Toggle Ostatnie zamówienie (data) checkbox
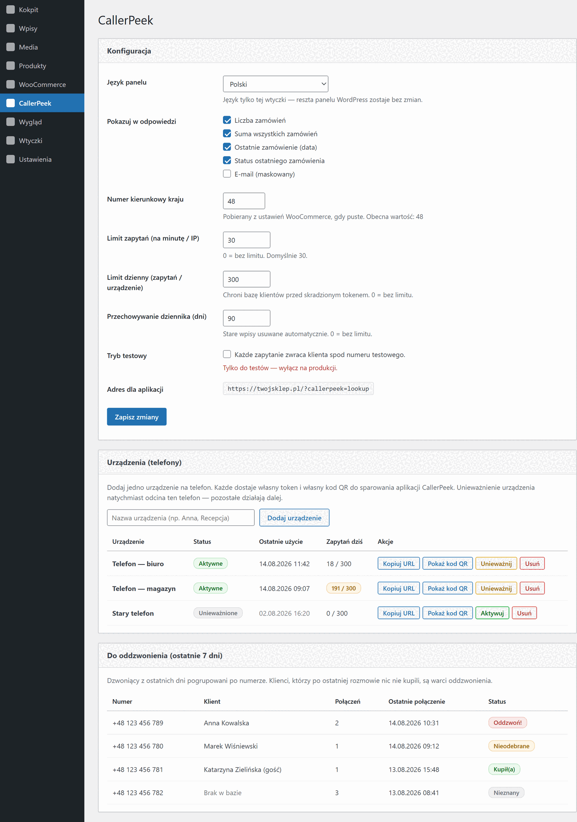577x822 pixels. (227, 147)
